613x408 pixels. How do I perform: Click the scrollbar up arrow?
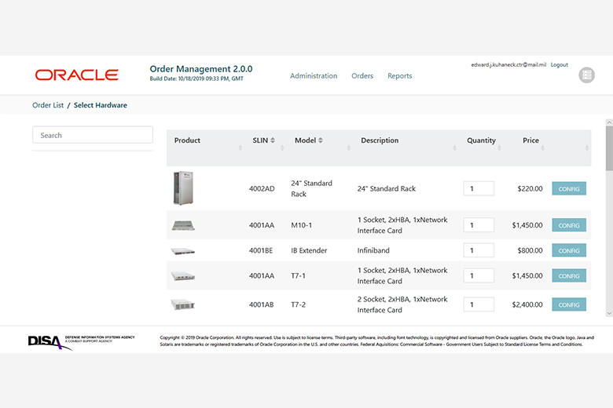click(609, 122)
